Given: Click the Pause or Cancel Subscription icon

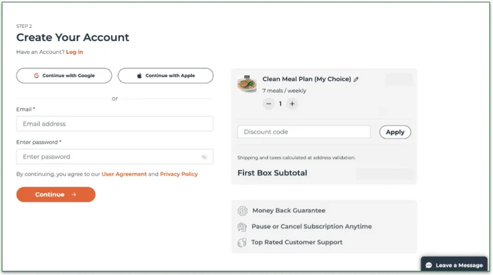Looking at the screenshot, I should [242, 227].
